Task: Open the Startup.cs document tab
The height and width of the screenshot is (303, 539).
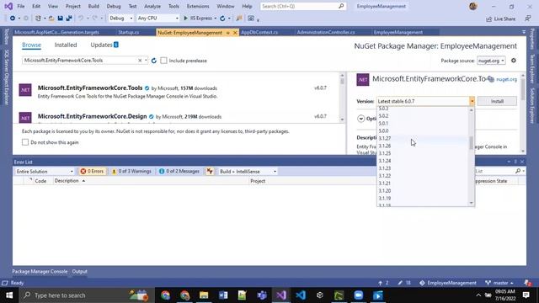Action: 129,33
